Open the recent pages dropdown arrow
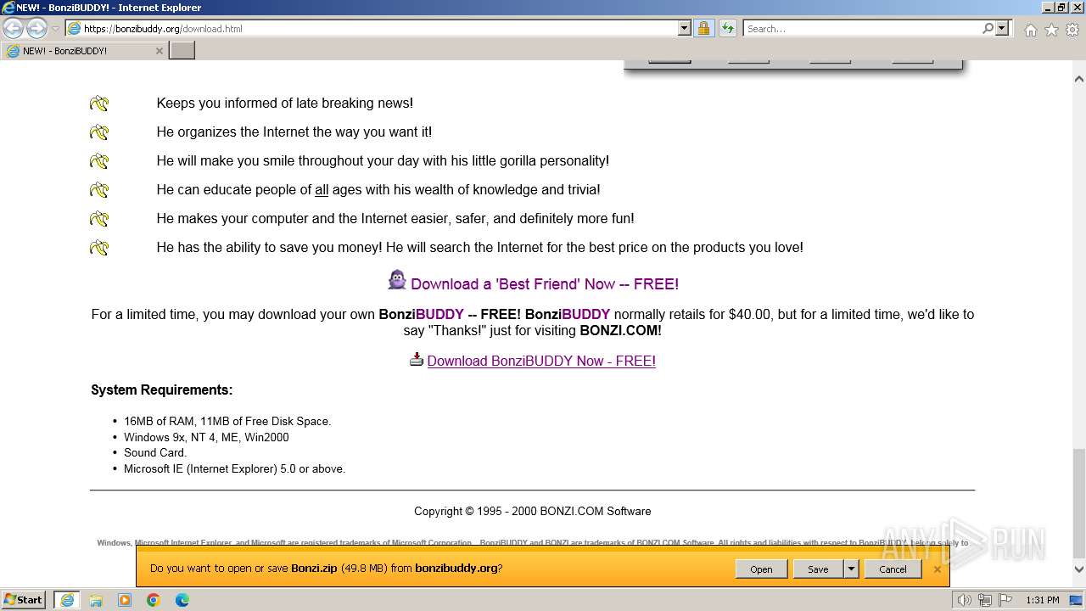Image resolution: width=1086 pixels, height=611 pixels. point(56,29)
